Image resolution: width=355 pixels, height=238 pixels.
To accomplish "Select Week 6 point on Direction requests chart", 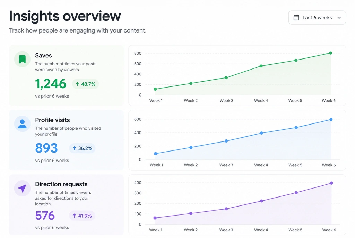I will (x=331, y=183).
